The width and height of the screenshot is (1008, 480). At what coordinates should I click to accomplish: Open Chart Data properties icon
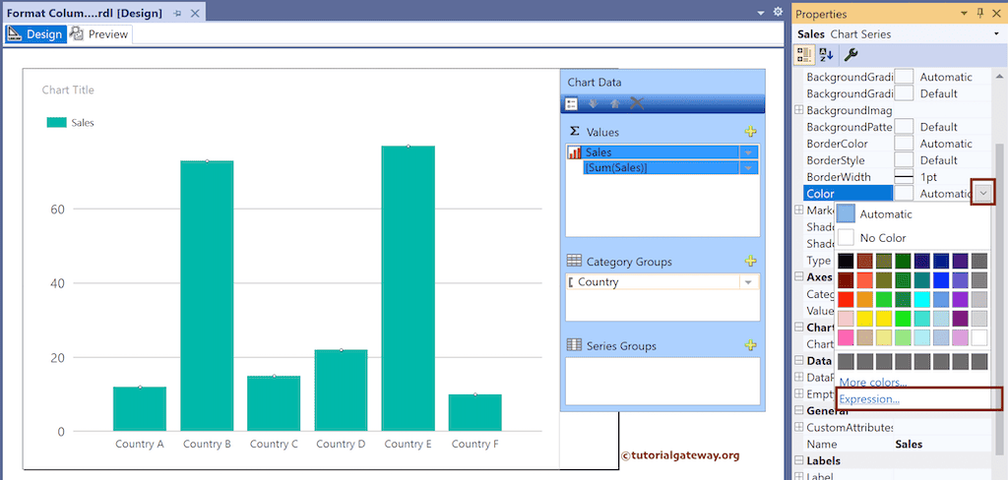(572, 103)
